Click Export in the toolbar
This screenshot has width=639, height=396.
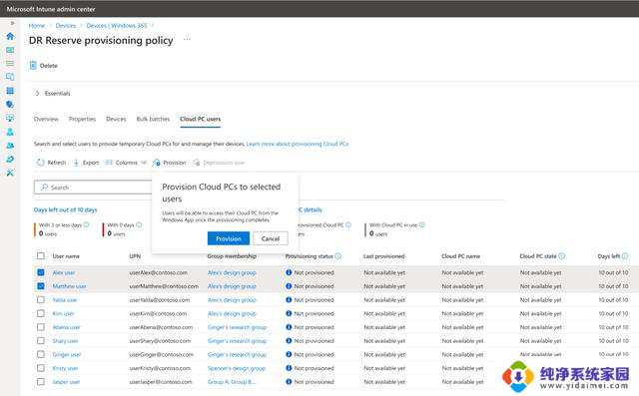86,163
